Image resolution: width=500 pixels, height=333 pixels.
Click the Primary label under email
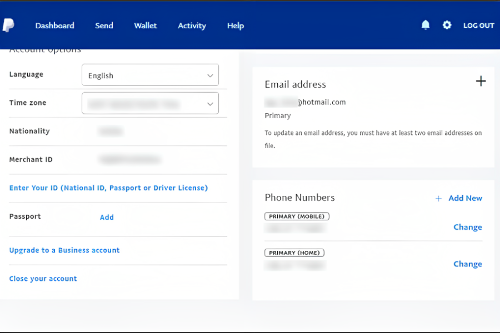click(x=278, y=115)
